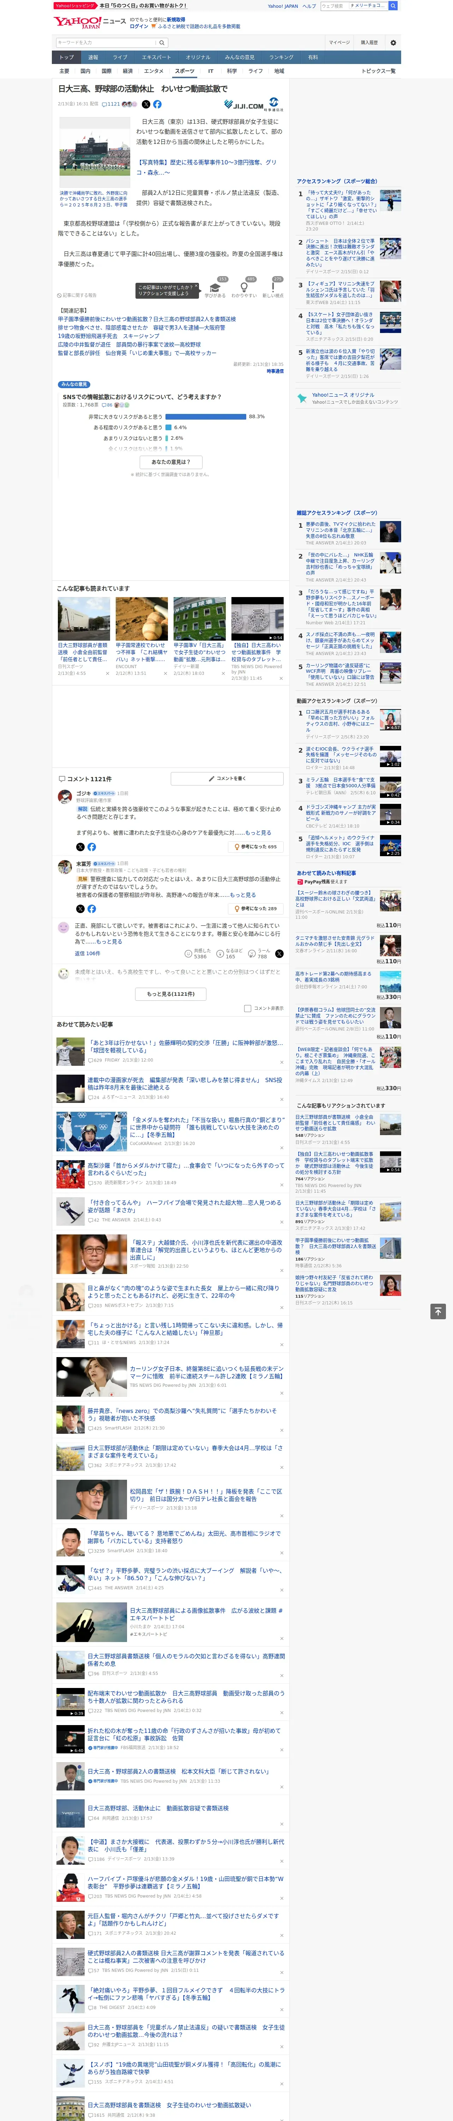
Task: Open 【写真特集】歴史に残る衝撃事件 link
Action: (x=206, y=167)
